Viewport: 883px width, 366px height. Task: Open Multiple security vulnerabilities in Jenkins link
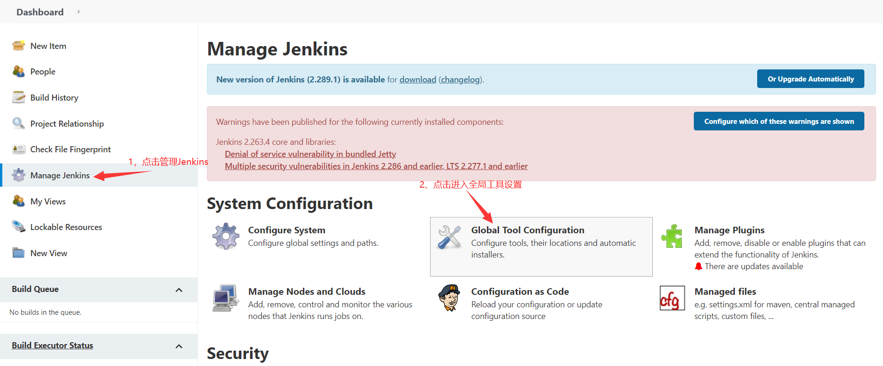point(376,166)
